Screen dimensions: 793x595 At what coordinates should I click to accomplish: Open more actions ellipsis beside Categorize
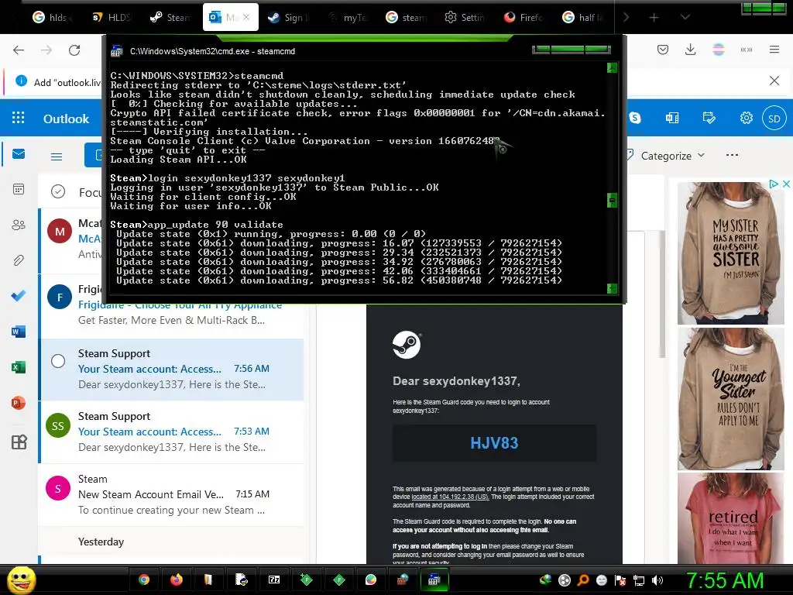[x=732, y=155]
